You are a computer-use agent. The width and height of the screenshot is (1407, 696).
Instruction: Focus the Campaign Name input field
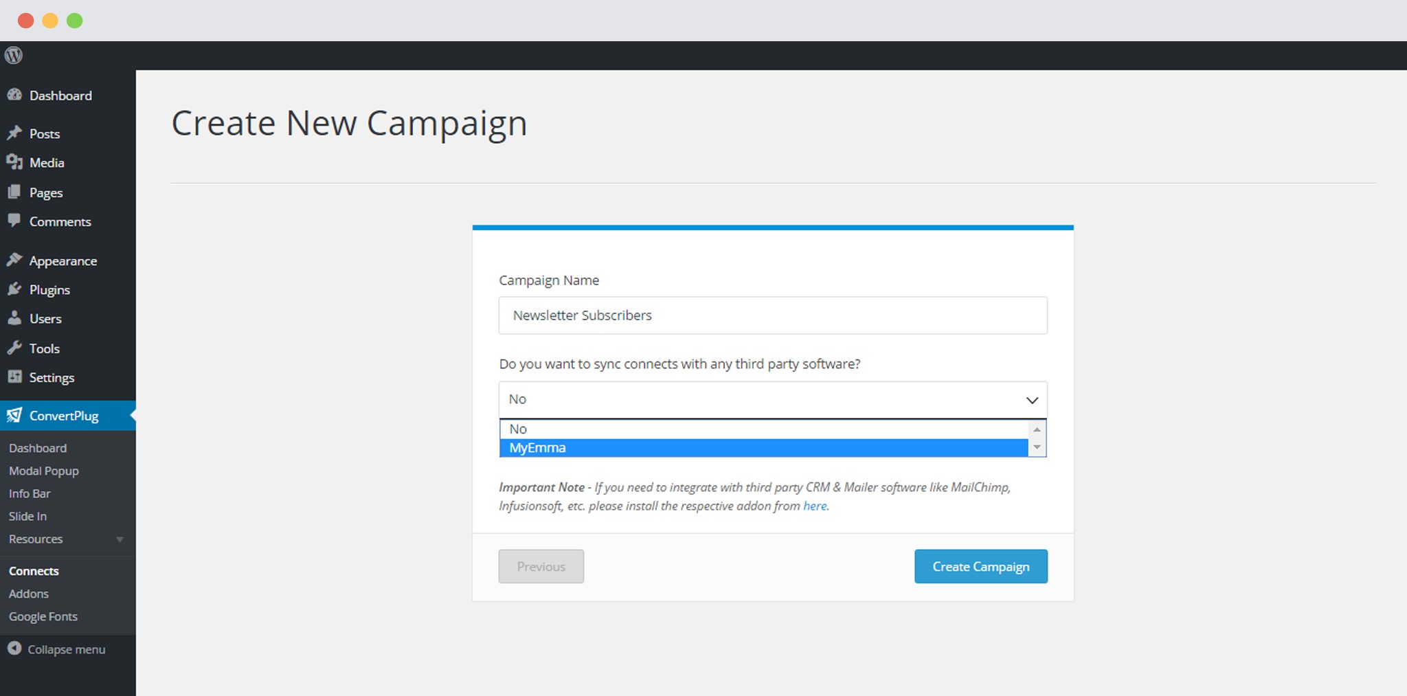[773, 315]
